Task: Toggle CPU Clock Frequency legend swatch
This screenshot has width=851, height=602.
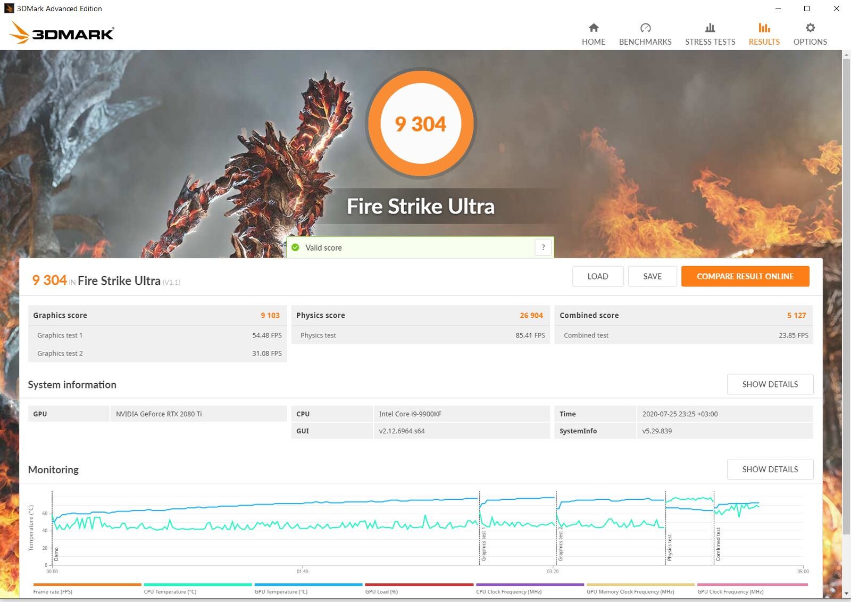Action: (530, 584)
